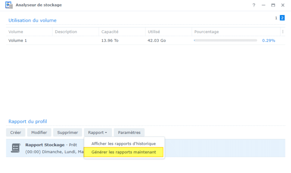291x173 pixels.
Task: Click the Rapport Stockage profile icon
Action: point(16,148)
